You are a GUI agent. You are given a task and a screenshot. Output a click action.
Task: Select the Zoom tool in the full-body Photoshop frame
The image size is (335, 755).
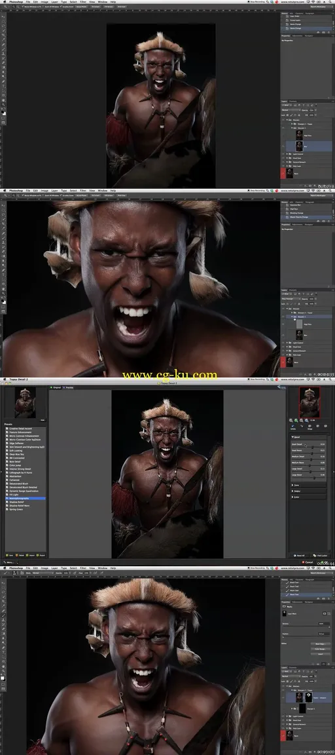coord(3,104)
